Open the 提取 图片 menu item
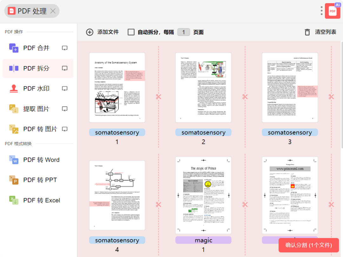This screenshot has height=257, width=343. (x=38, y=109)
